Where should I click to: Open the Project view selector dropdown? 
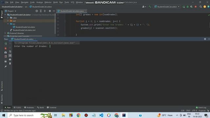10,11
